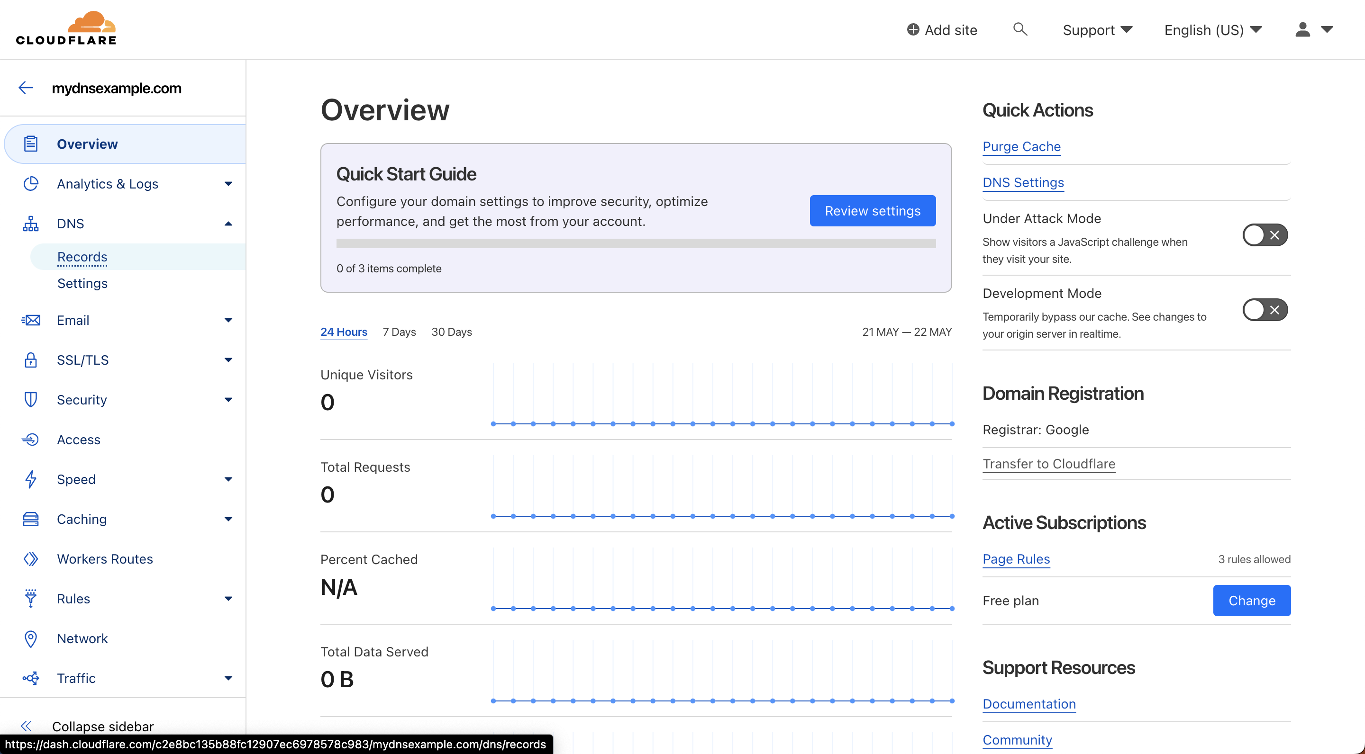Click the Review settings button
Viewport: 1365px width, 754px height.
(x=872, y=211)
